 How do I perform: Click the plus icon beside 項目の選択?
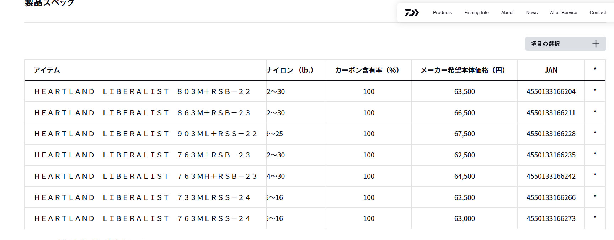[x=596, y=44]
